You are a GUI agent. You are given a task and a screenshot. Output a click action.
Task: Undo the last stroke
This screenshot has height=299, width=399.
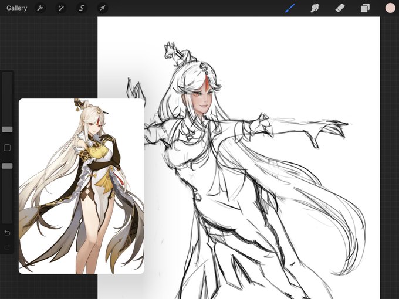(7, 233)
